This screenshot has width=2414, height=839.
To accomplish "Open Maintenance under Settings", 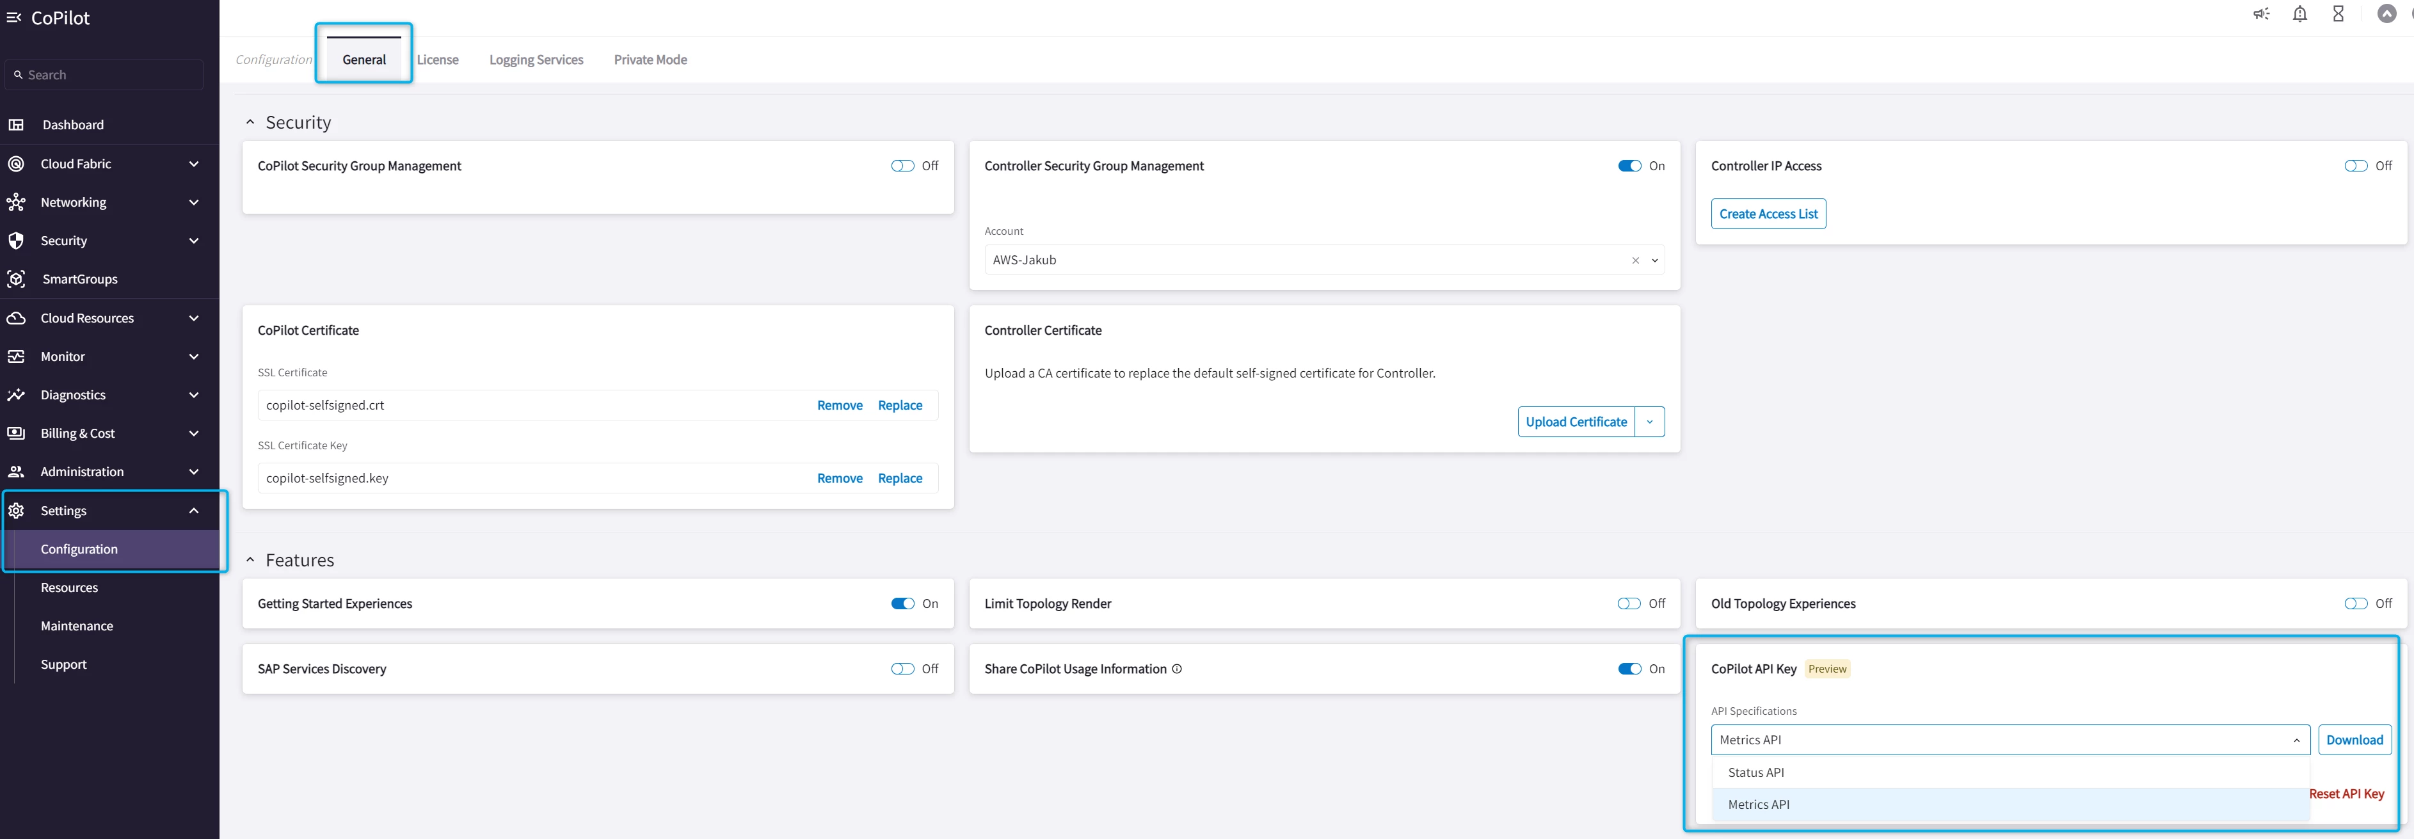I will [77, 626].
